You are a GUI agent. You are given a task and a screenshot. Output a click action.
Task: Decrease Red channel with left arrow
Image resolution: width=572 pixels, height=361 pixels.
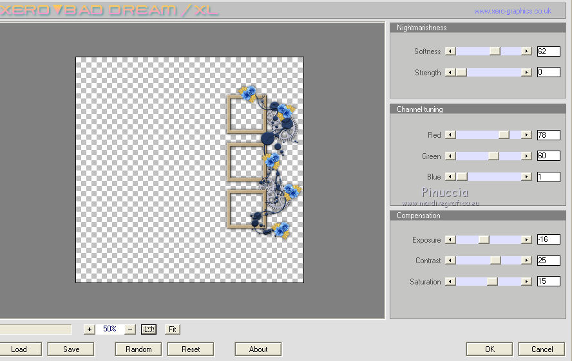click(450, 134)
